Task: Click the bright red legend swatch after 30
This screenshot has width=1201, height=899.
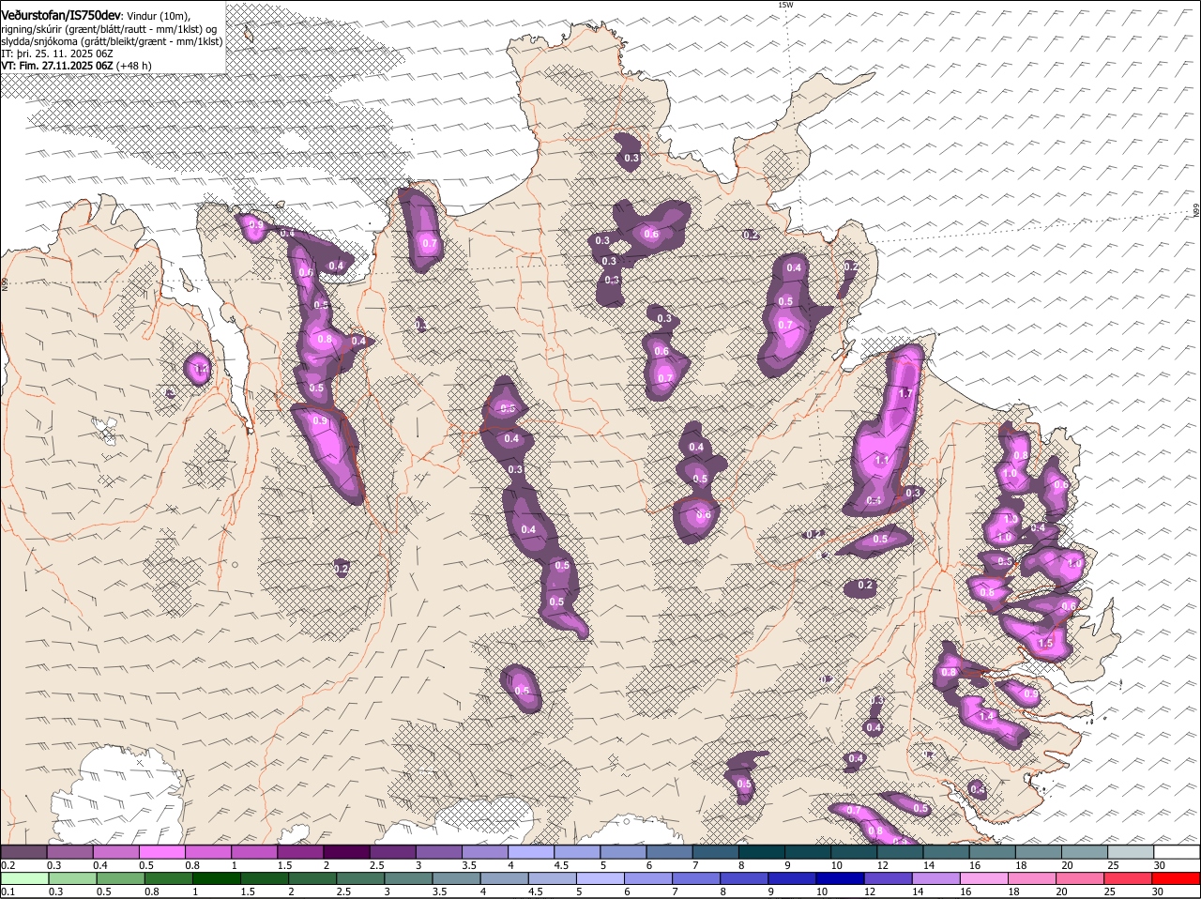Action: 1178,878
